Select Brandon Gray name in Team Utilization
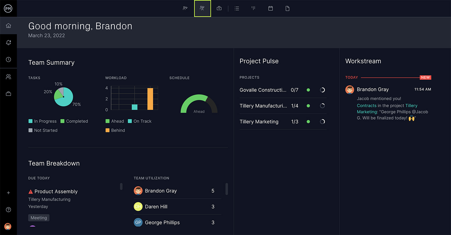Image resolution: width=451 pixels, height=235 pixels. (161, 191)
